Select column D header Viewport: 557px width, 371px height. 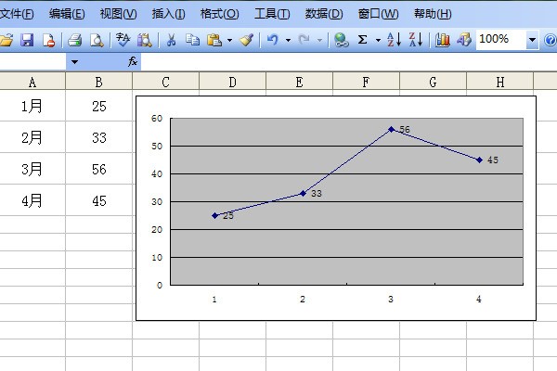232,82
